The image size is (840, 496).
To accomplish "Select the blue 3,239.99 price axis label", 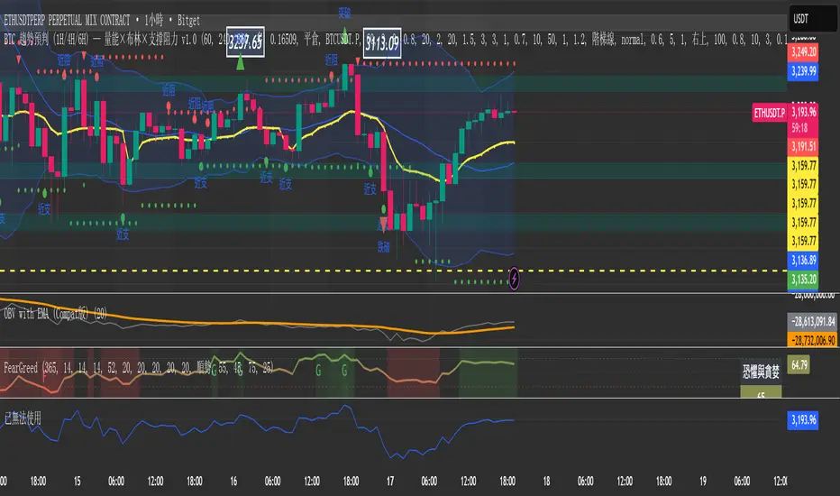I will tap(804, 70).
